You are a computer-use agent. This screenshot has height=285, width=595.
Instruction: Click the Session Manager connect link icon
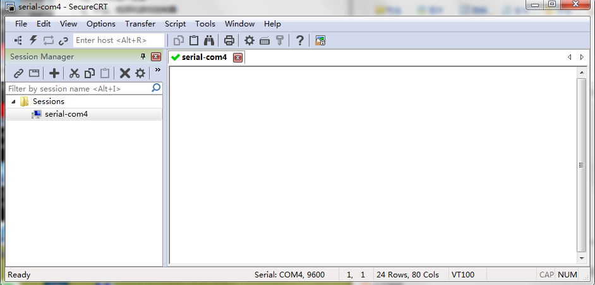tap(18, 73)
